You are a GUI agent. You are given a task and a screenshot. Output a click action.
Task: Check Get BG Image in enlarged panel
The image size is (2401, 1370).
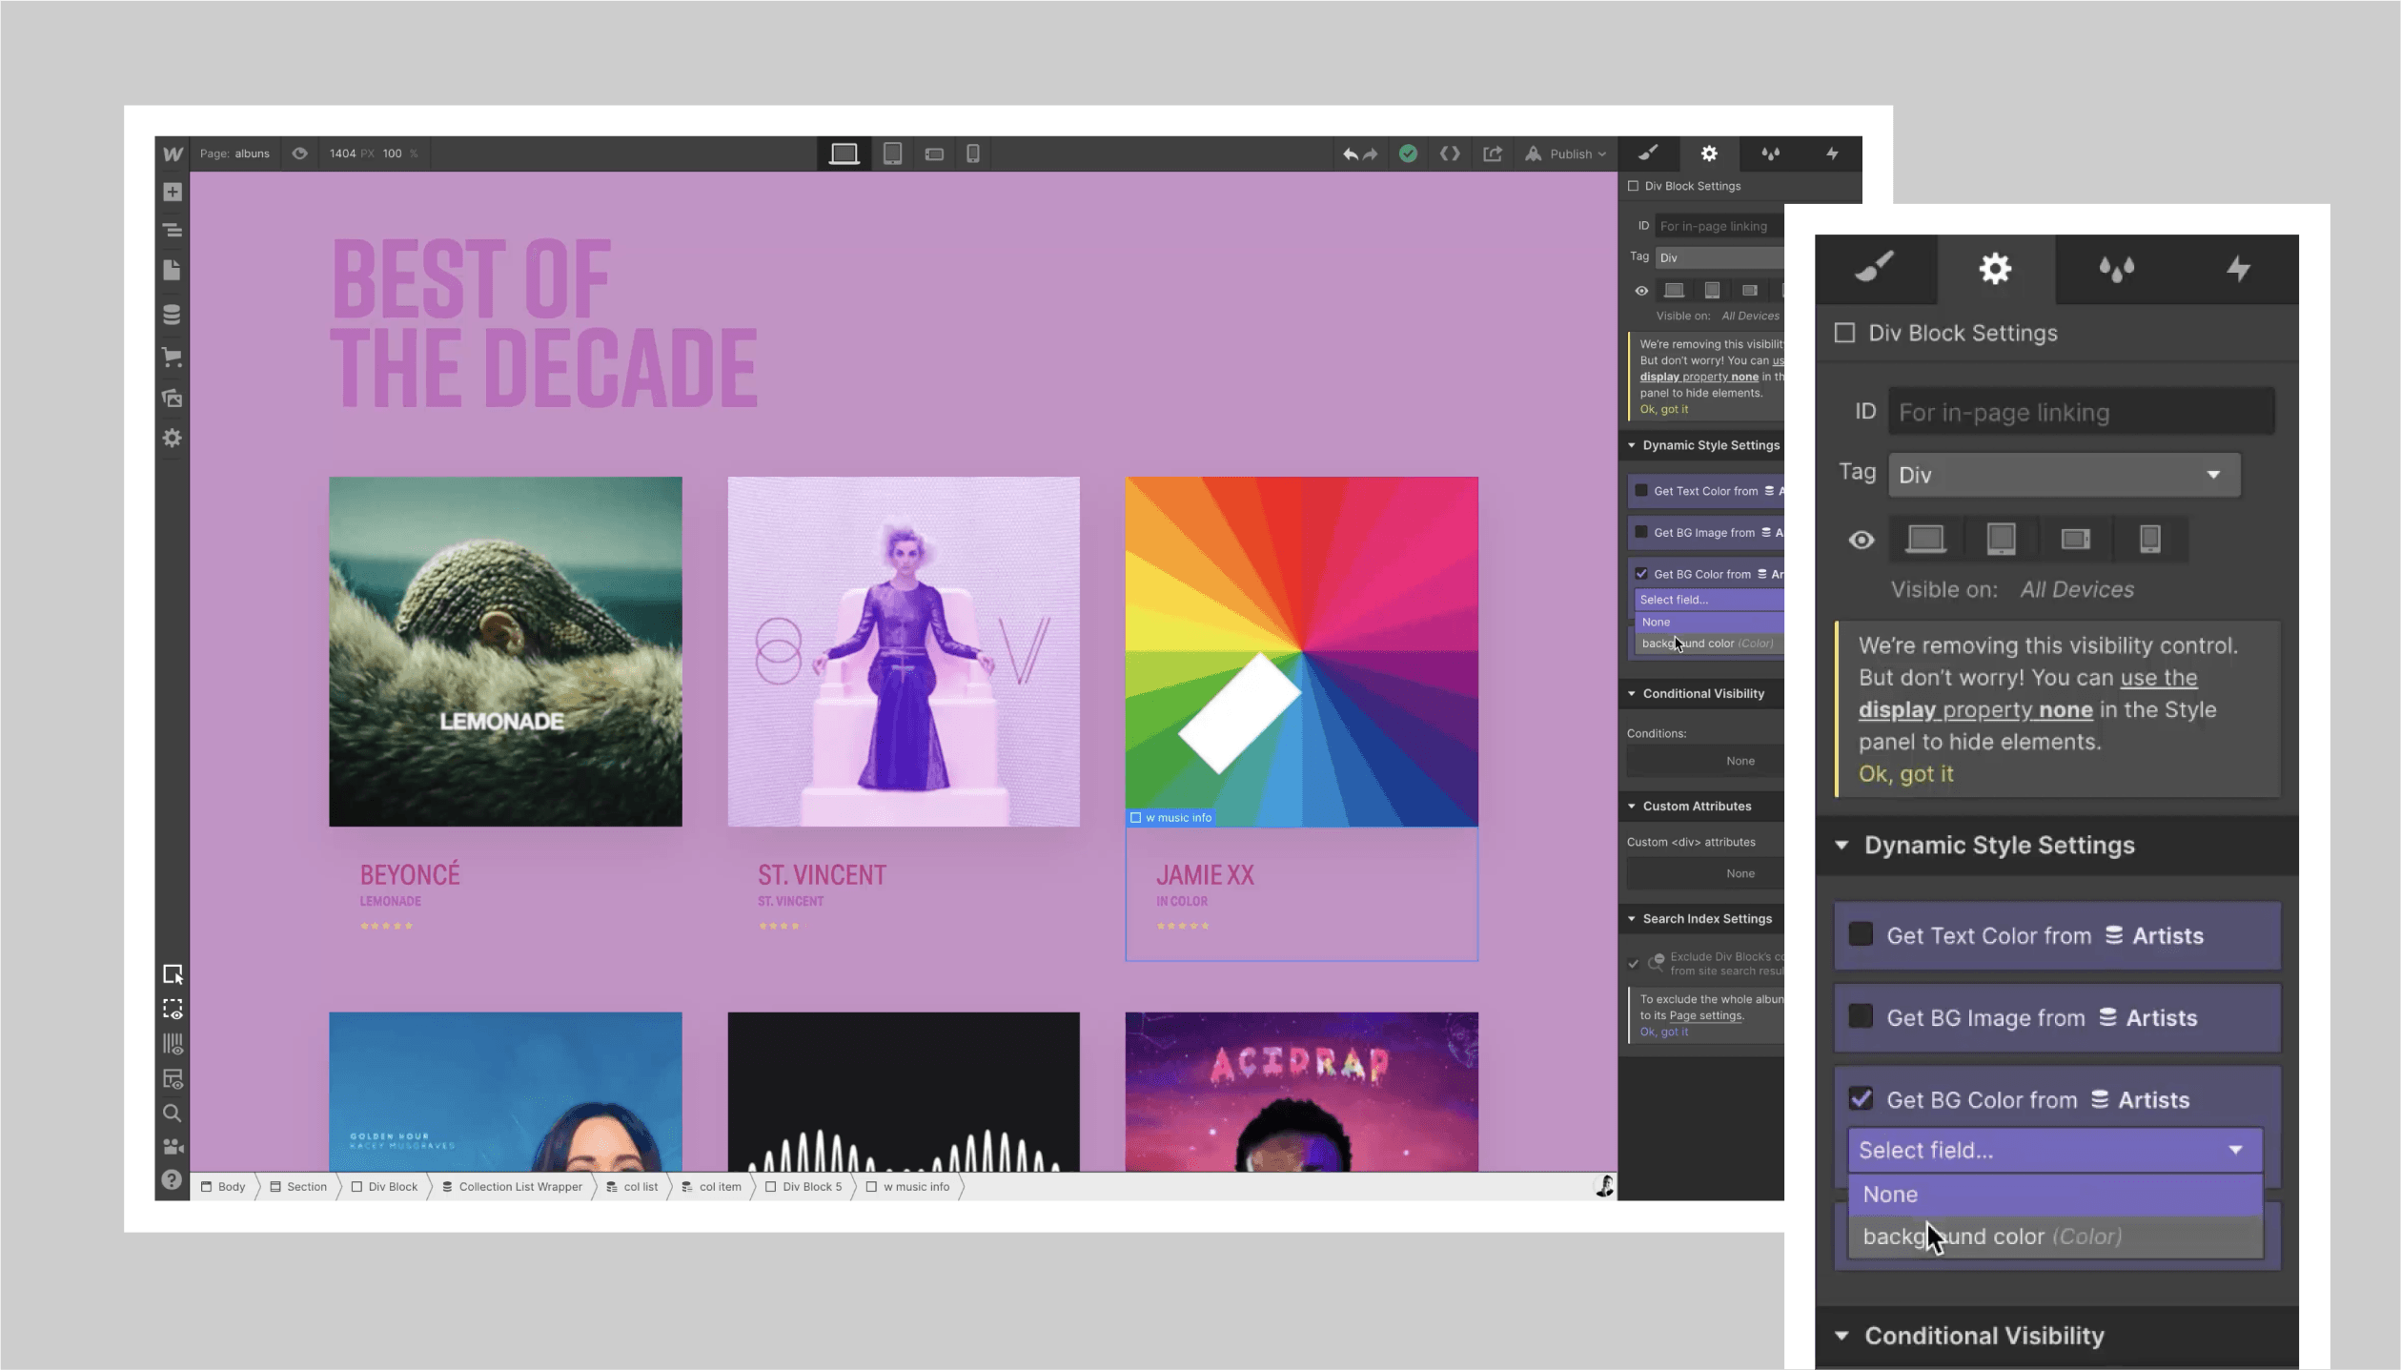(x=1861, y=1016)
